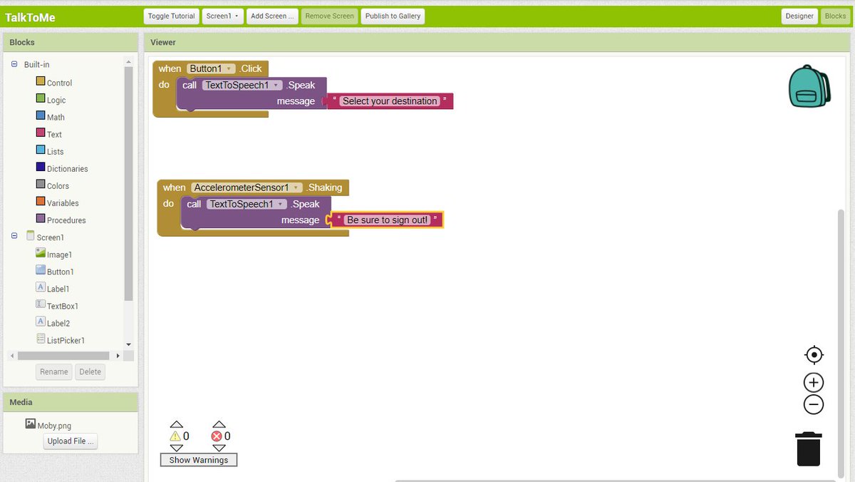Click the TalkToMe project title

point(30,17)
